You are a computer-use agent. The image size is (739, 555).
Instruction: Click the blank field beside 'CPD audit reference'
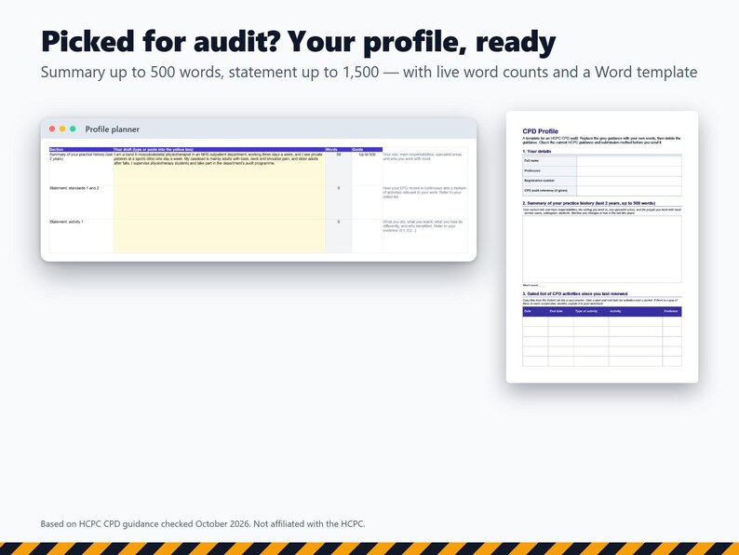629,191
